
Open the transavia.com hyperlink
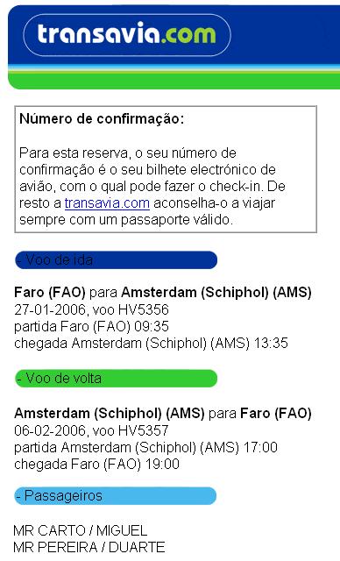point(107,202)
